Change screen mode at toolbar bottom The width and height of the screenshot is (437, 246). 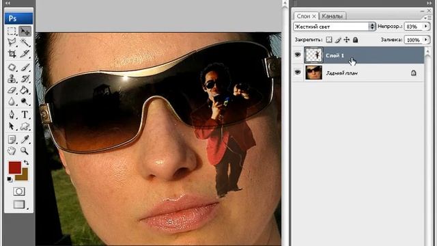(19, 204)
